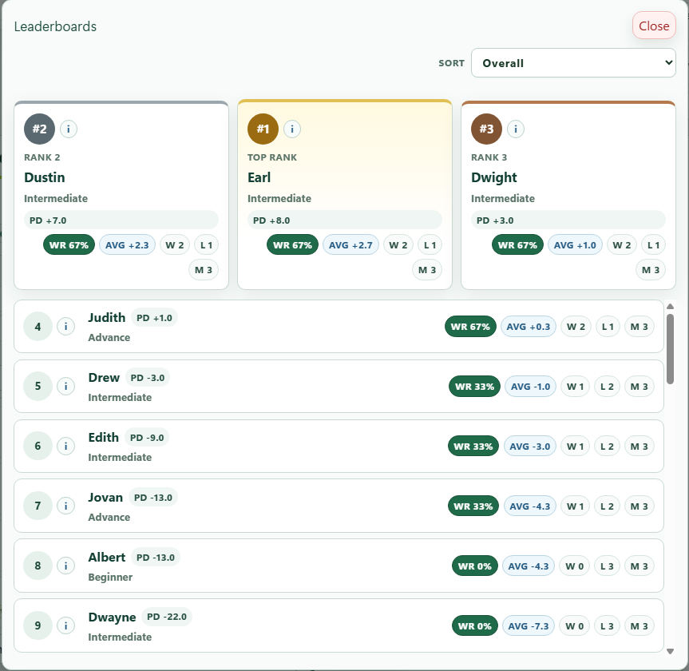Screen dimensions: 689x671
Task: Click Jovan's PD -13.0 pill
Action: pos(153,498)
